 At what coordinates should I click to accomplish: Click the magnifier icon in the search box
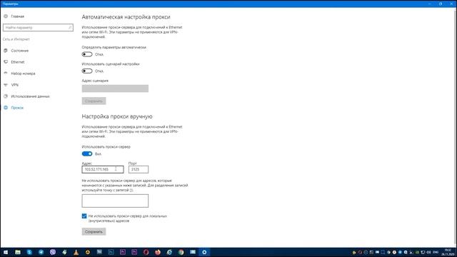[70, 27]
